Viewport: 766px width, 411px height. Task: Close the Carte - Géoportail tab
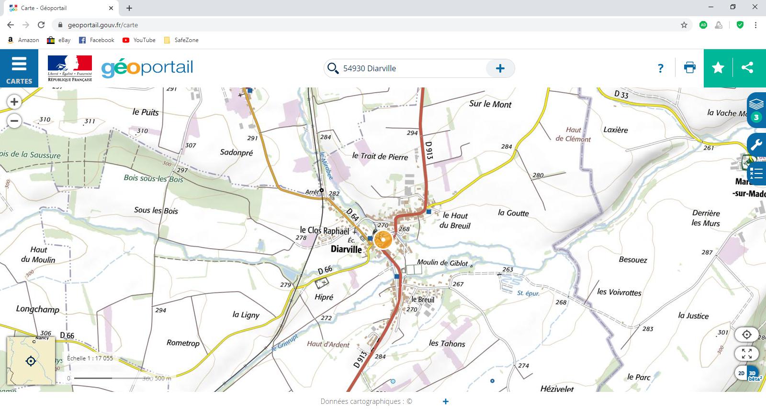point(111,8)
